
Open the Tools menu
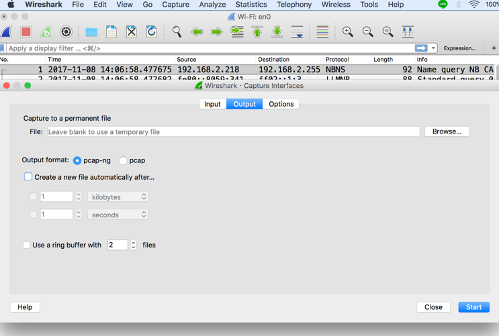(369, 5)
